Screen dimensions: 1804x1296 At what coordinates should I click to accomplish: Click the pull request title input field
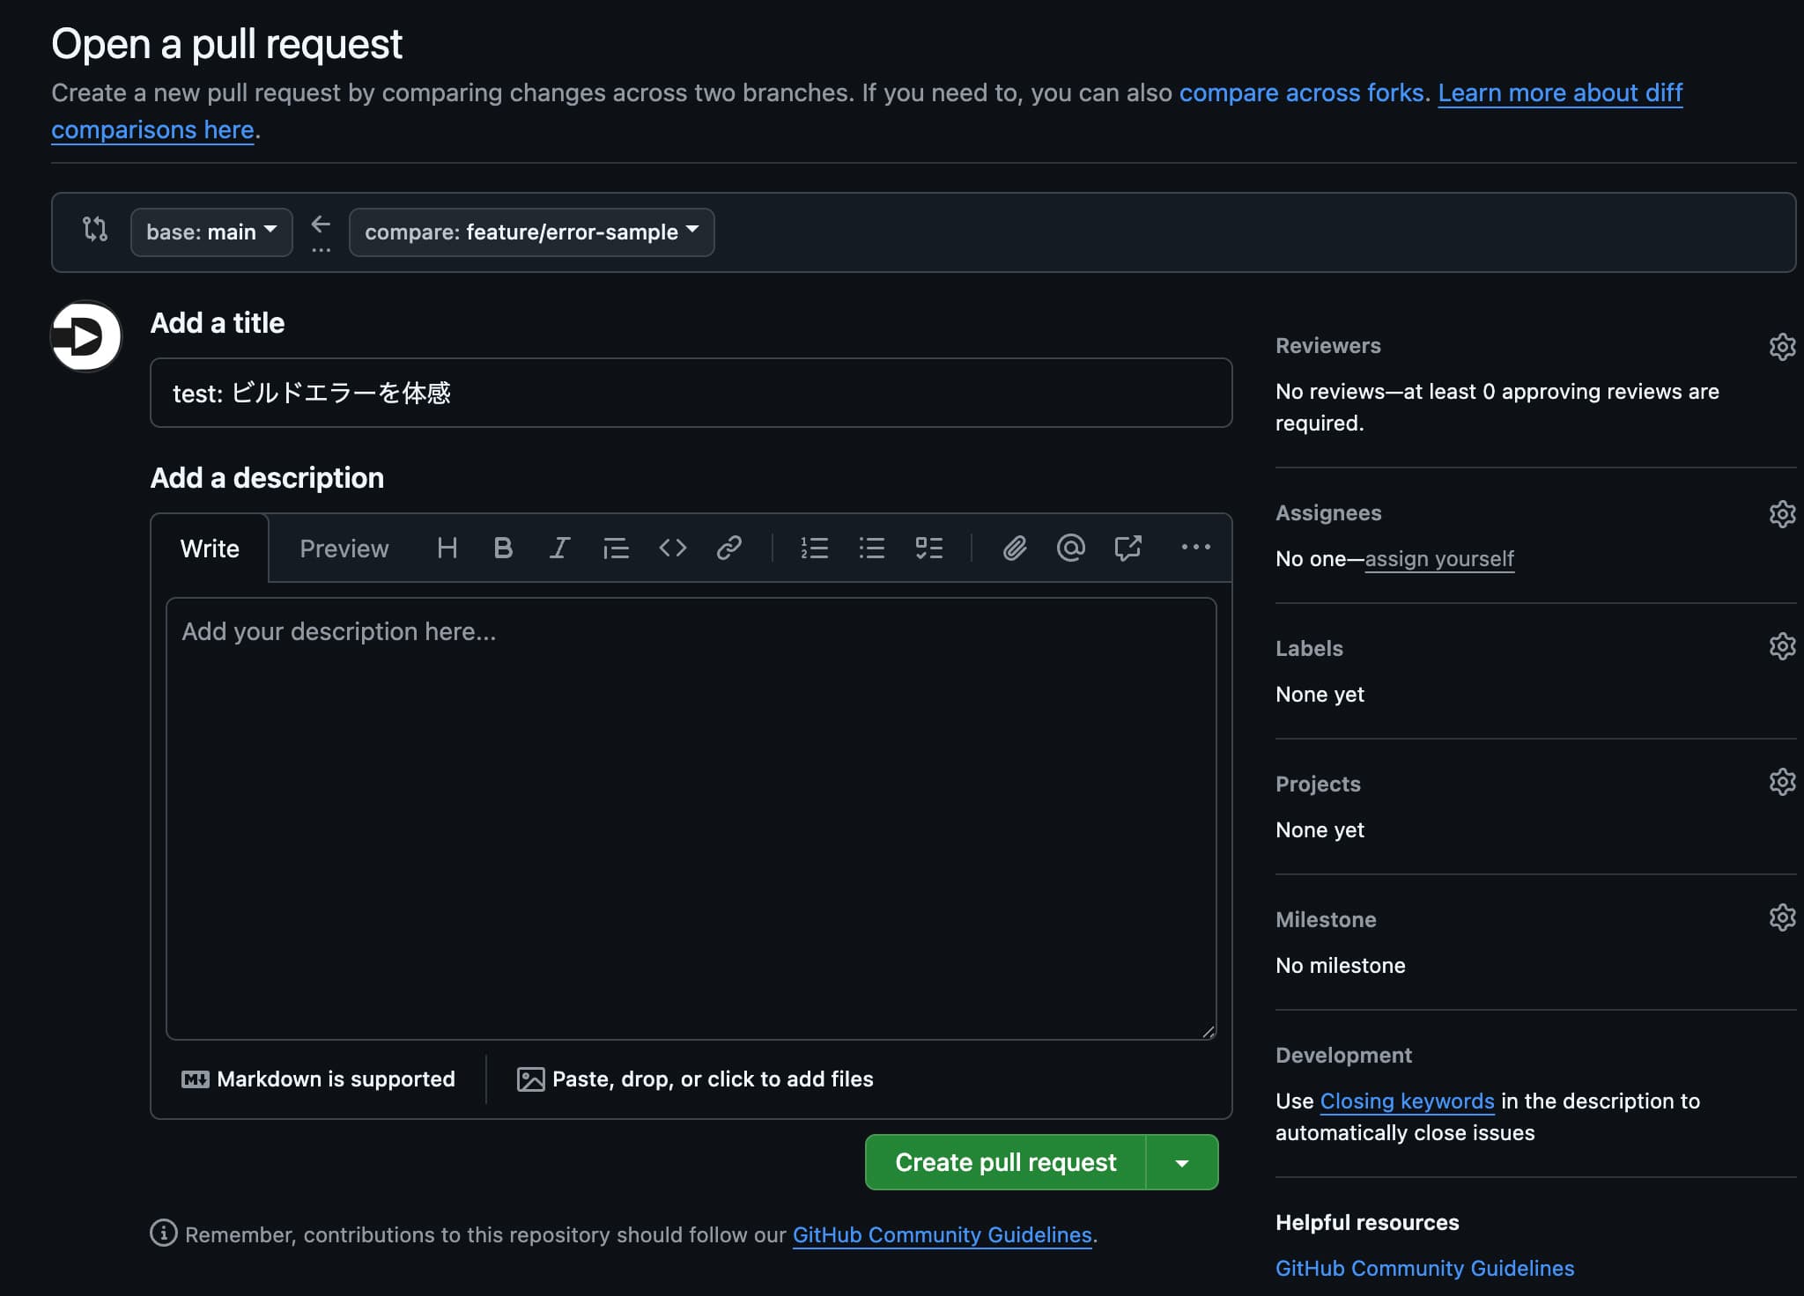691,393
